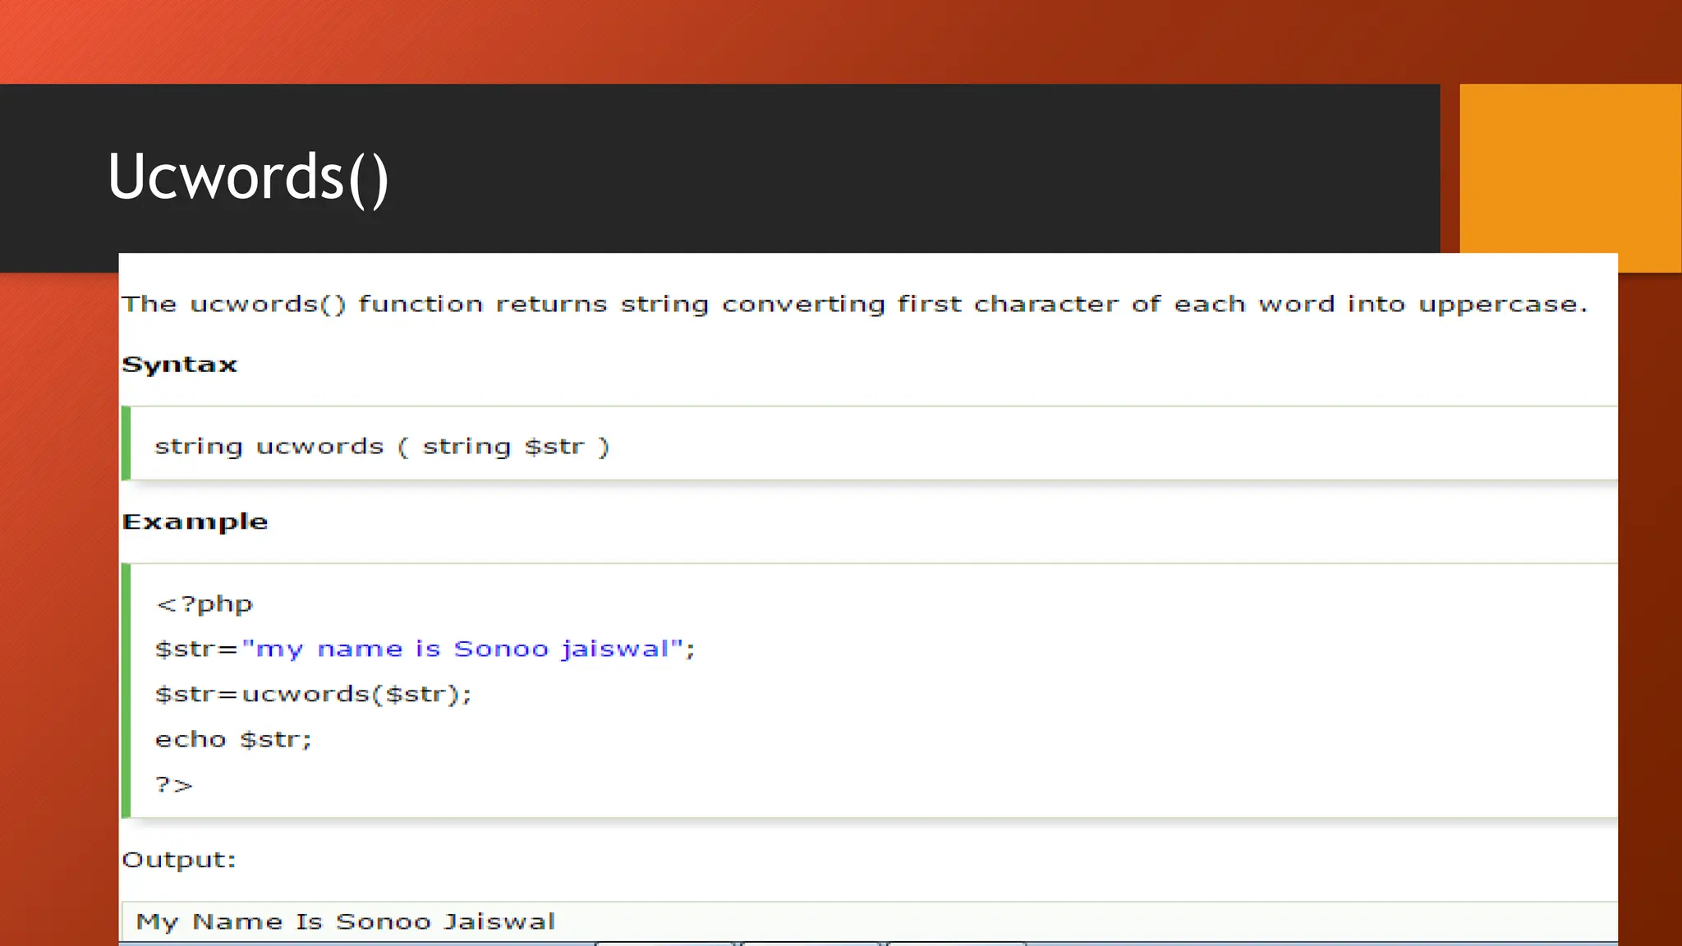Click the slide title "Ucwords()"
The image size is (1682, 946).
click(248, 177)
